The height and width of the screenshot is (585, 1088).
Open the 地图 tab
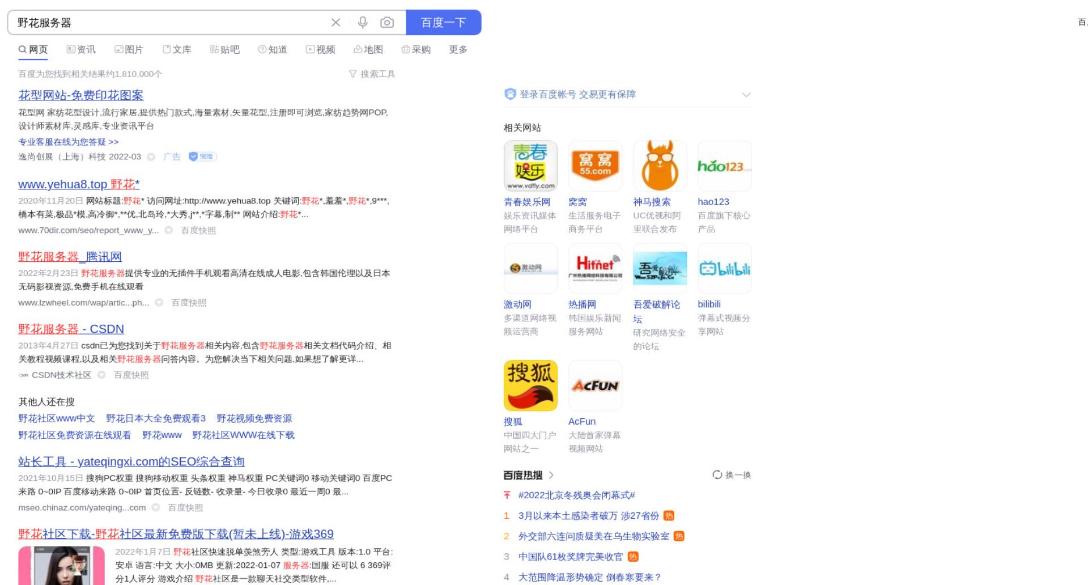point(368,50)
